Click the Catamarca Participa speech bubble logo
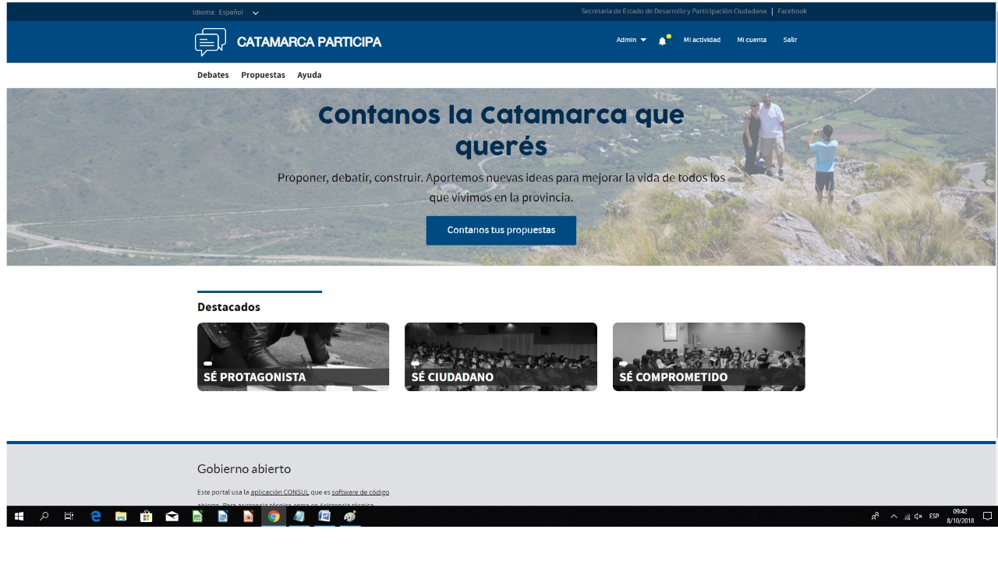The height and width of the screenshot is (561, 998). (211, 42)
